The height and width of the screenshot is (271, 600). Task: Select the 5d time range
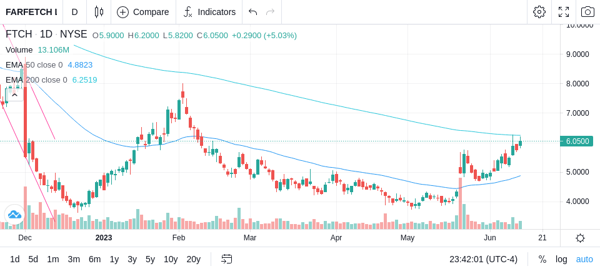tap(33, 260)
